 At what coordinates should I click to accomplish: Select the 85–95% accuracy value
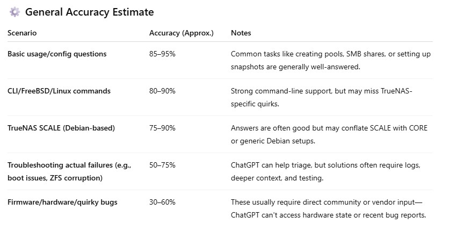point(162,54)
